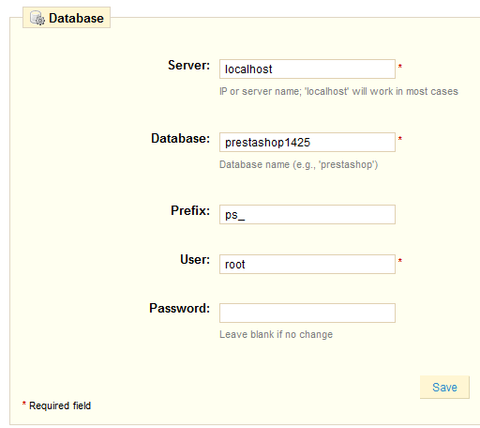
Task: Click the User: field label
Action: pyautogui.click(x=195, y=259)
